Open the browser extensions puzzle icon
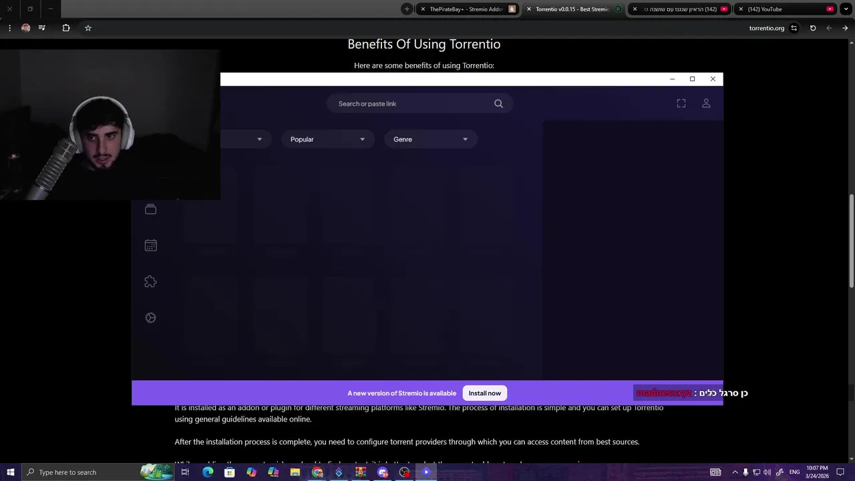Screen dimensions: 855x481 [x=66, y=28]
